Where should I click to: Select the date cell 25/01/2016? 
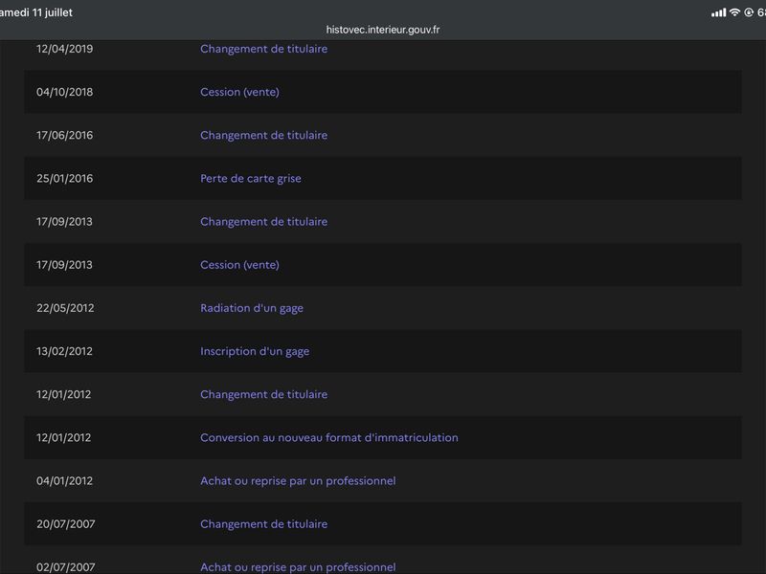[x=64, y=179]
